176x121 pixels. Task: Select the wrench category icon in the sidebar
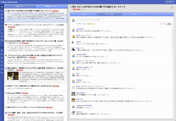2,22
